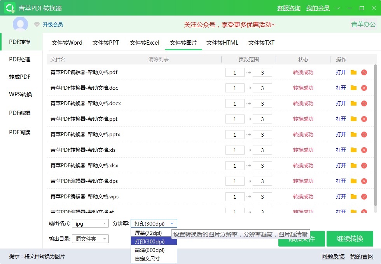
Task: Open folder for the 帮助文档.xlsx row
Action: click(x=353, y=165)
